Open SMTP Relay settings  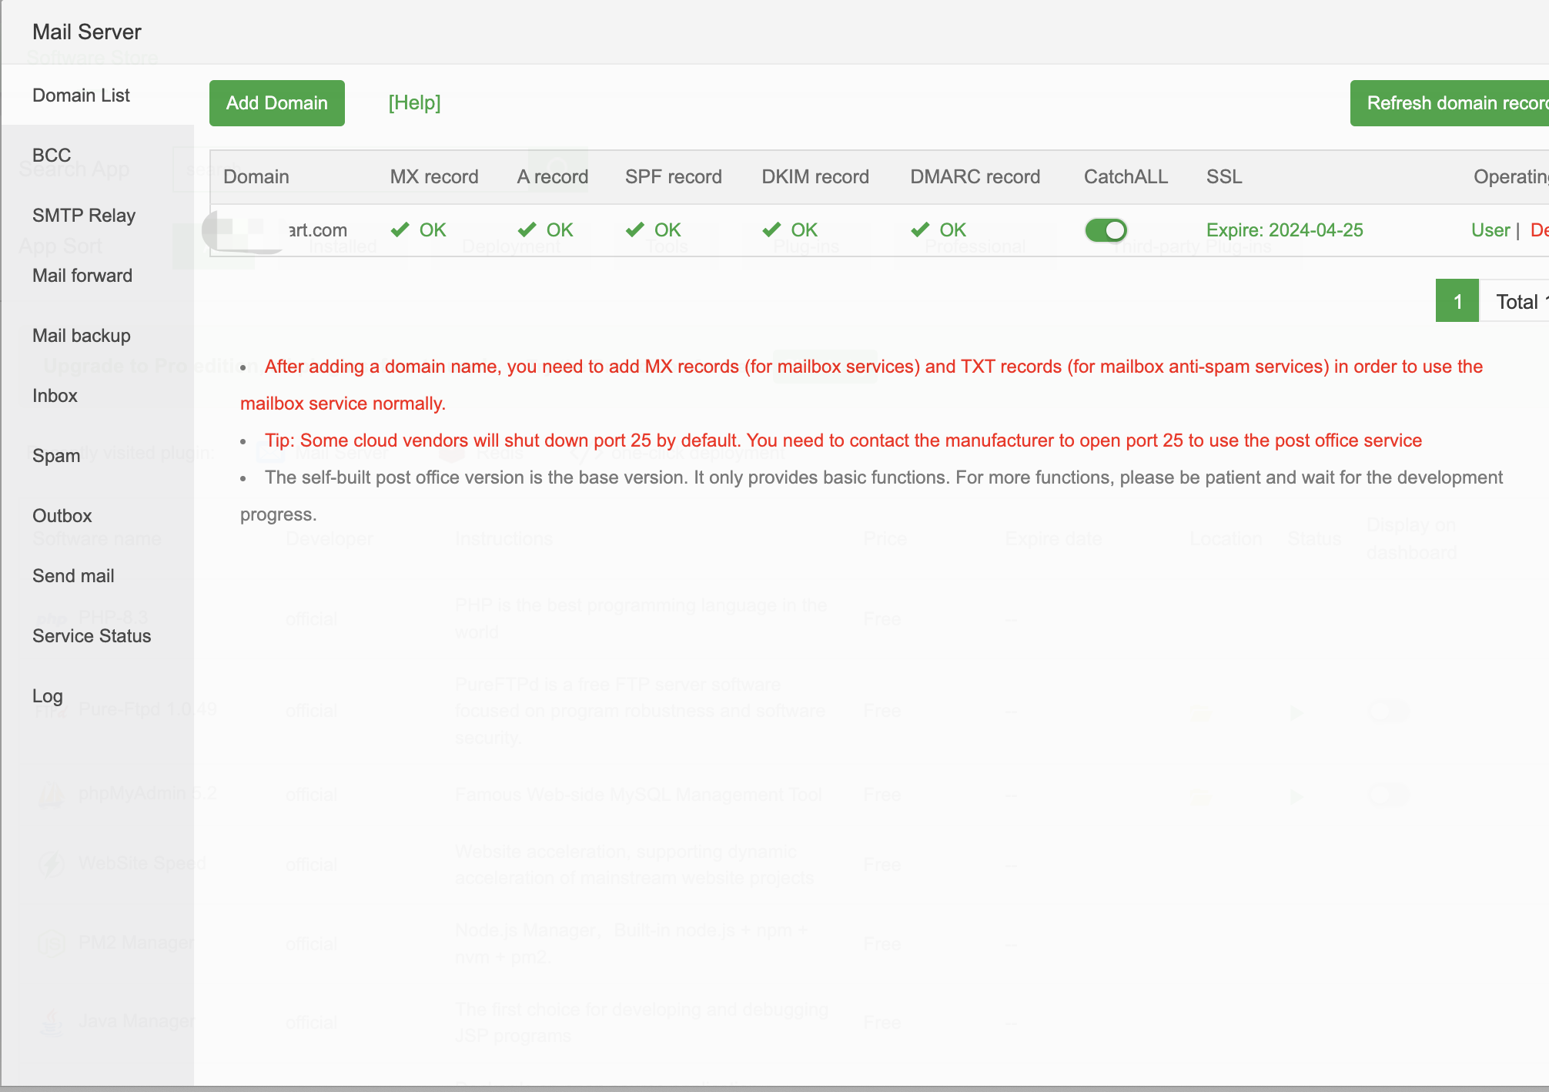tap(83, 215)
